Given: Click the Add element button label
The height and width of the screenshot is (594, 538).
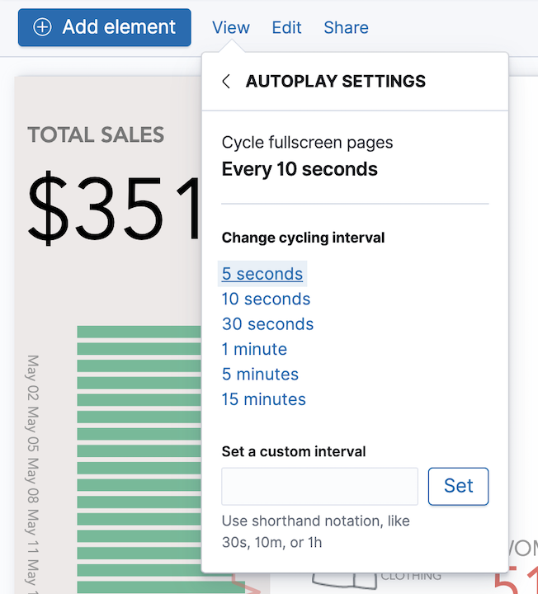Looking at the screenshot, I should (x=119, y=27).
